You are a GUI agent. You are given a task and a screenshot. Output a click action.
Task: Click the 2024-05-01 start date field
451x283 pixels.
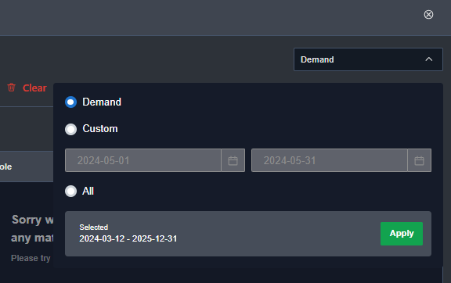pyautogui.click(x=143, y=160)
